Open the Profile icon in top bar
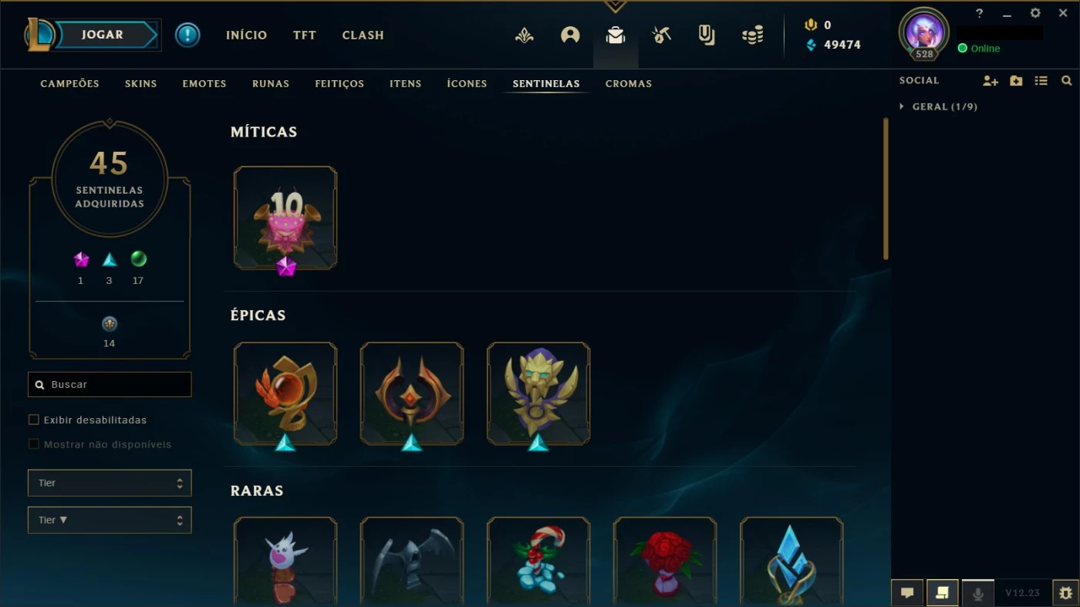Viewport: 1080px width, 607px height. 570,35
